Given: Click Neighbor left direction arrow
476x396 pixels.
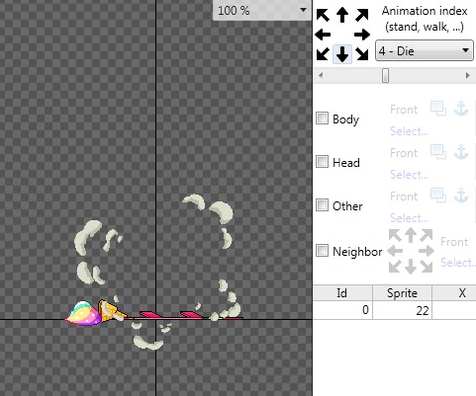Looking at the screenshot, I should click(395, 251).
